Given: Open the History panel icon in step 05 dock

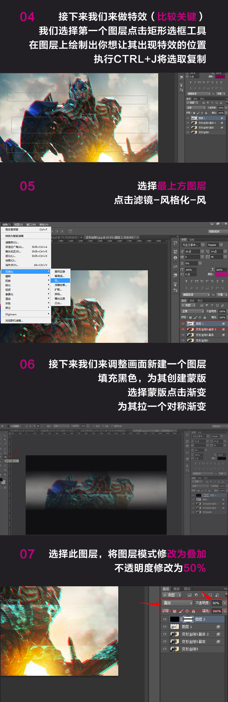Looking at the screenshot, I should point(175,243).
